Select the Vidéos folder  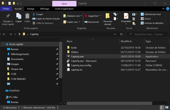click(75, 52)
